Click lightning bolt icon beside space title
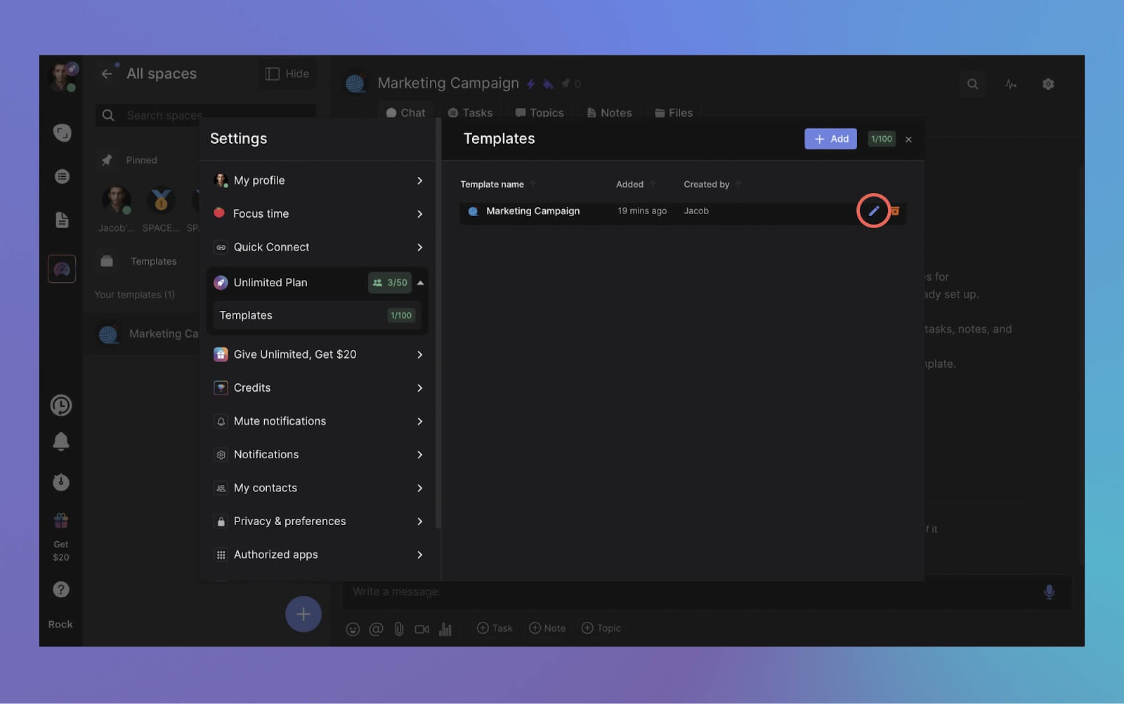This screenshot has height=704, width=1124. (531, 84)
